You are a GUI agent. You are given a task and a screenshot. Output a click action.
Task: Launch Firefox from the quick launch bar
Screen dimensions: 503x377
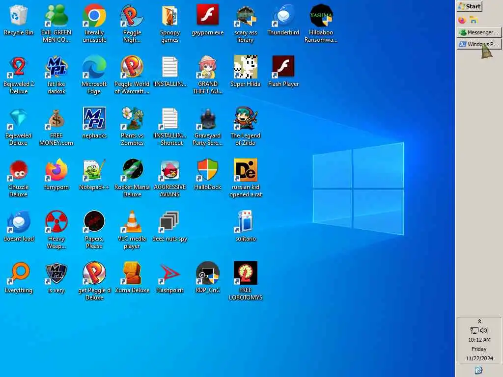coord(462,20)
